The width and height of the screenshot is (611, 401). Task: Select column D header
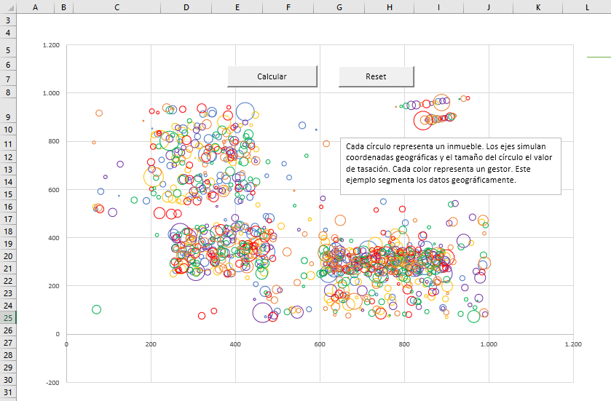point(186,7)
